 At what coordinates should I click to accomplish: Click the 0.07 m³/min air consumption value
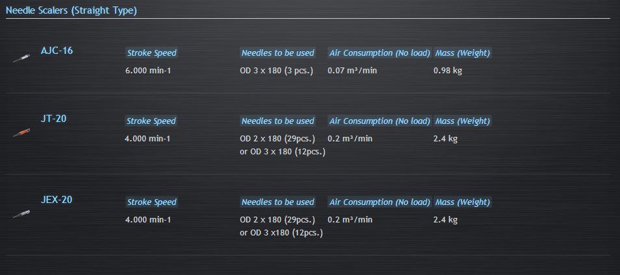coord(352,71)
